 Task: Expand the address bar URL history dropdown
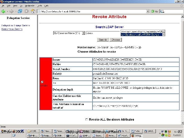click(148, 11)
